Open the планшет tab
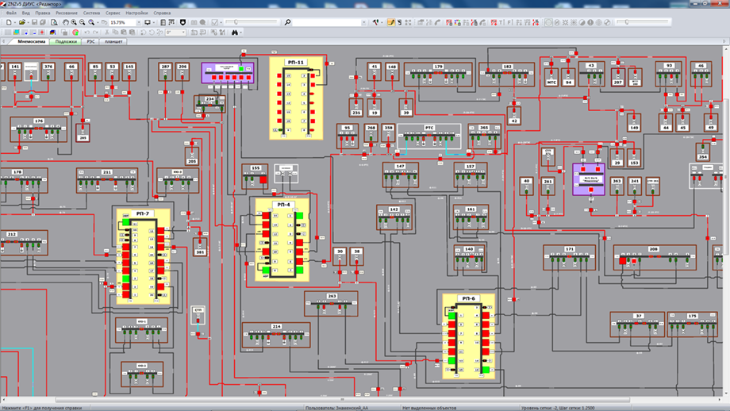The height and width of the screenshot is (411, 730). 113,41
